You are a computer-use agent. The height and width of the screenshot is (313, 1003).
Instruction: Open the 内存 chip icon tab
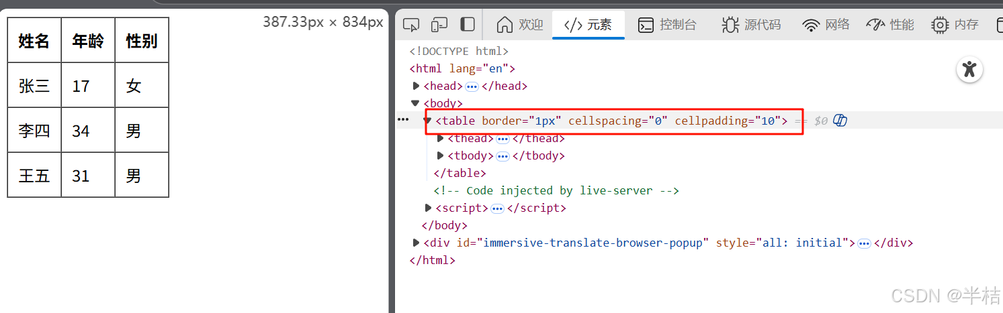click(955, 25)
